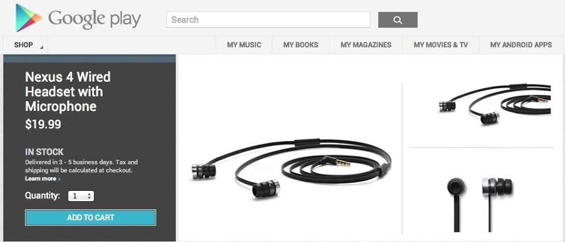Click the magnifying glass search button
Image resolution: width=565 pixels, height=242 pixels.
tap(398, 20)
